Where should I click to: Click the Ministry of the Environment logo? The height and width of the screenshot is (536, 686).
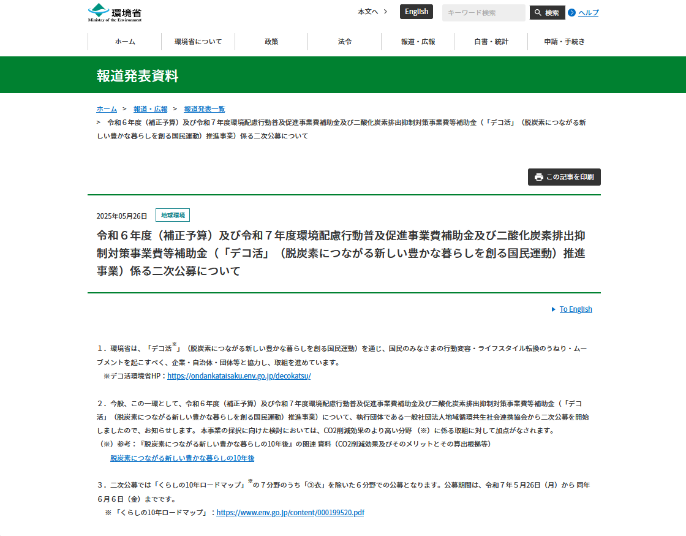[x=115, y=12]
